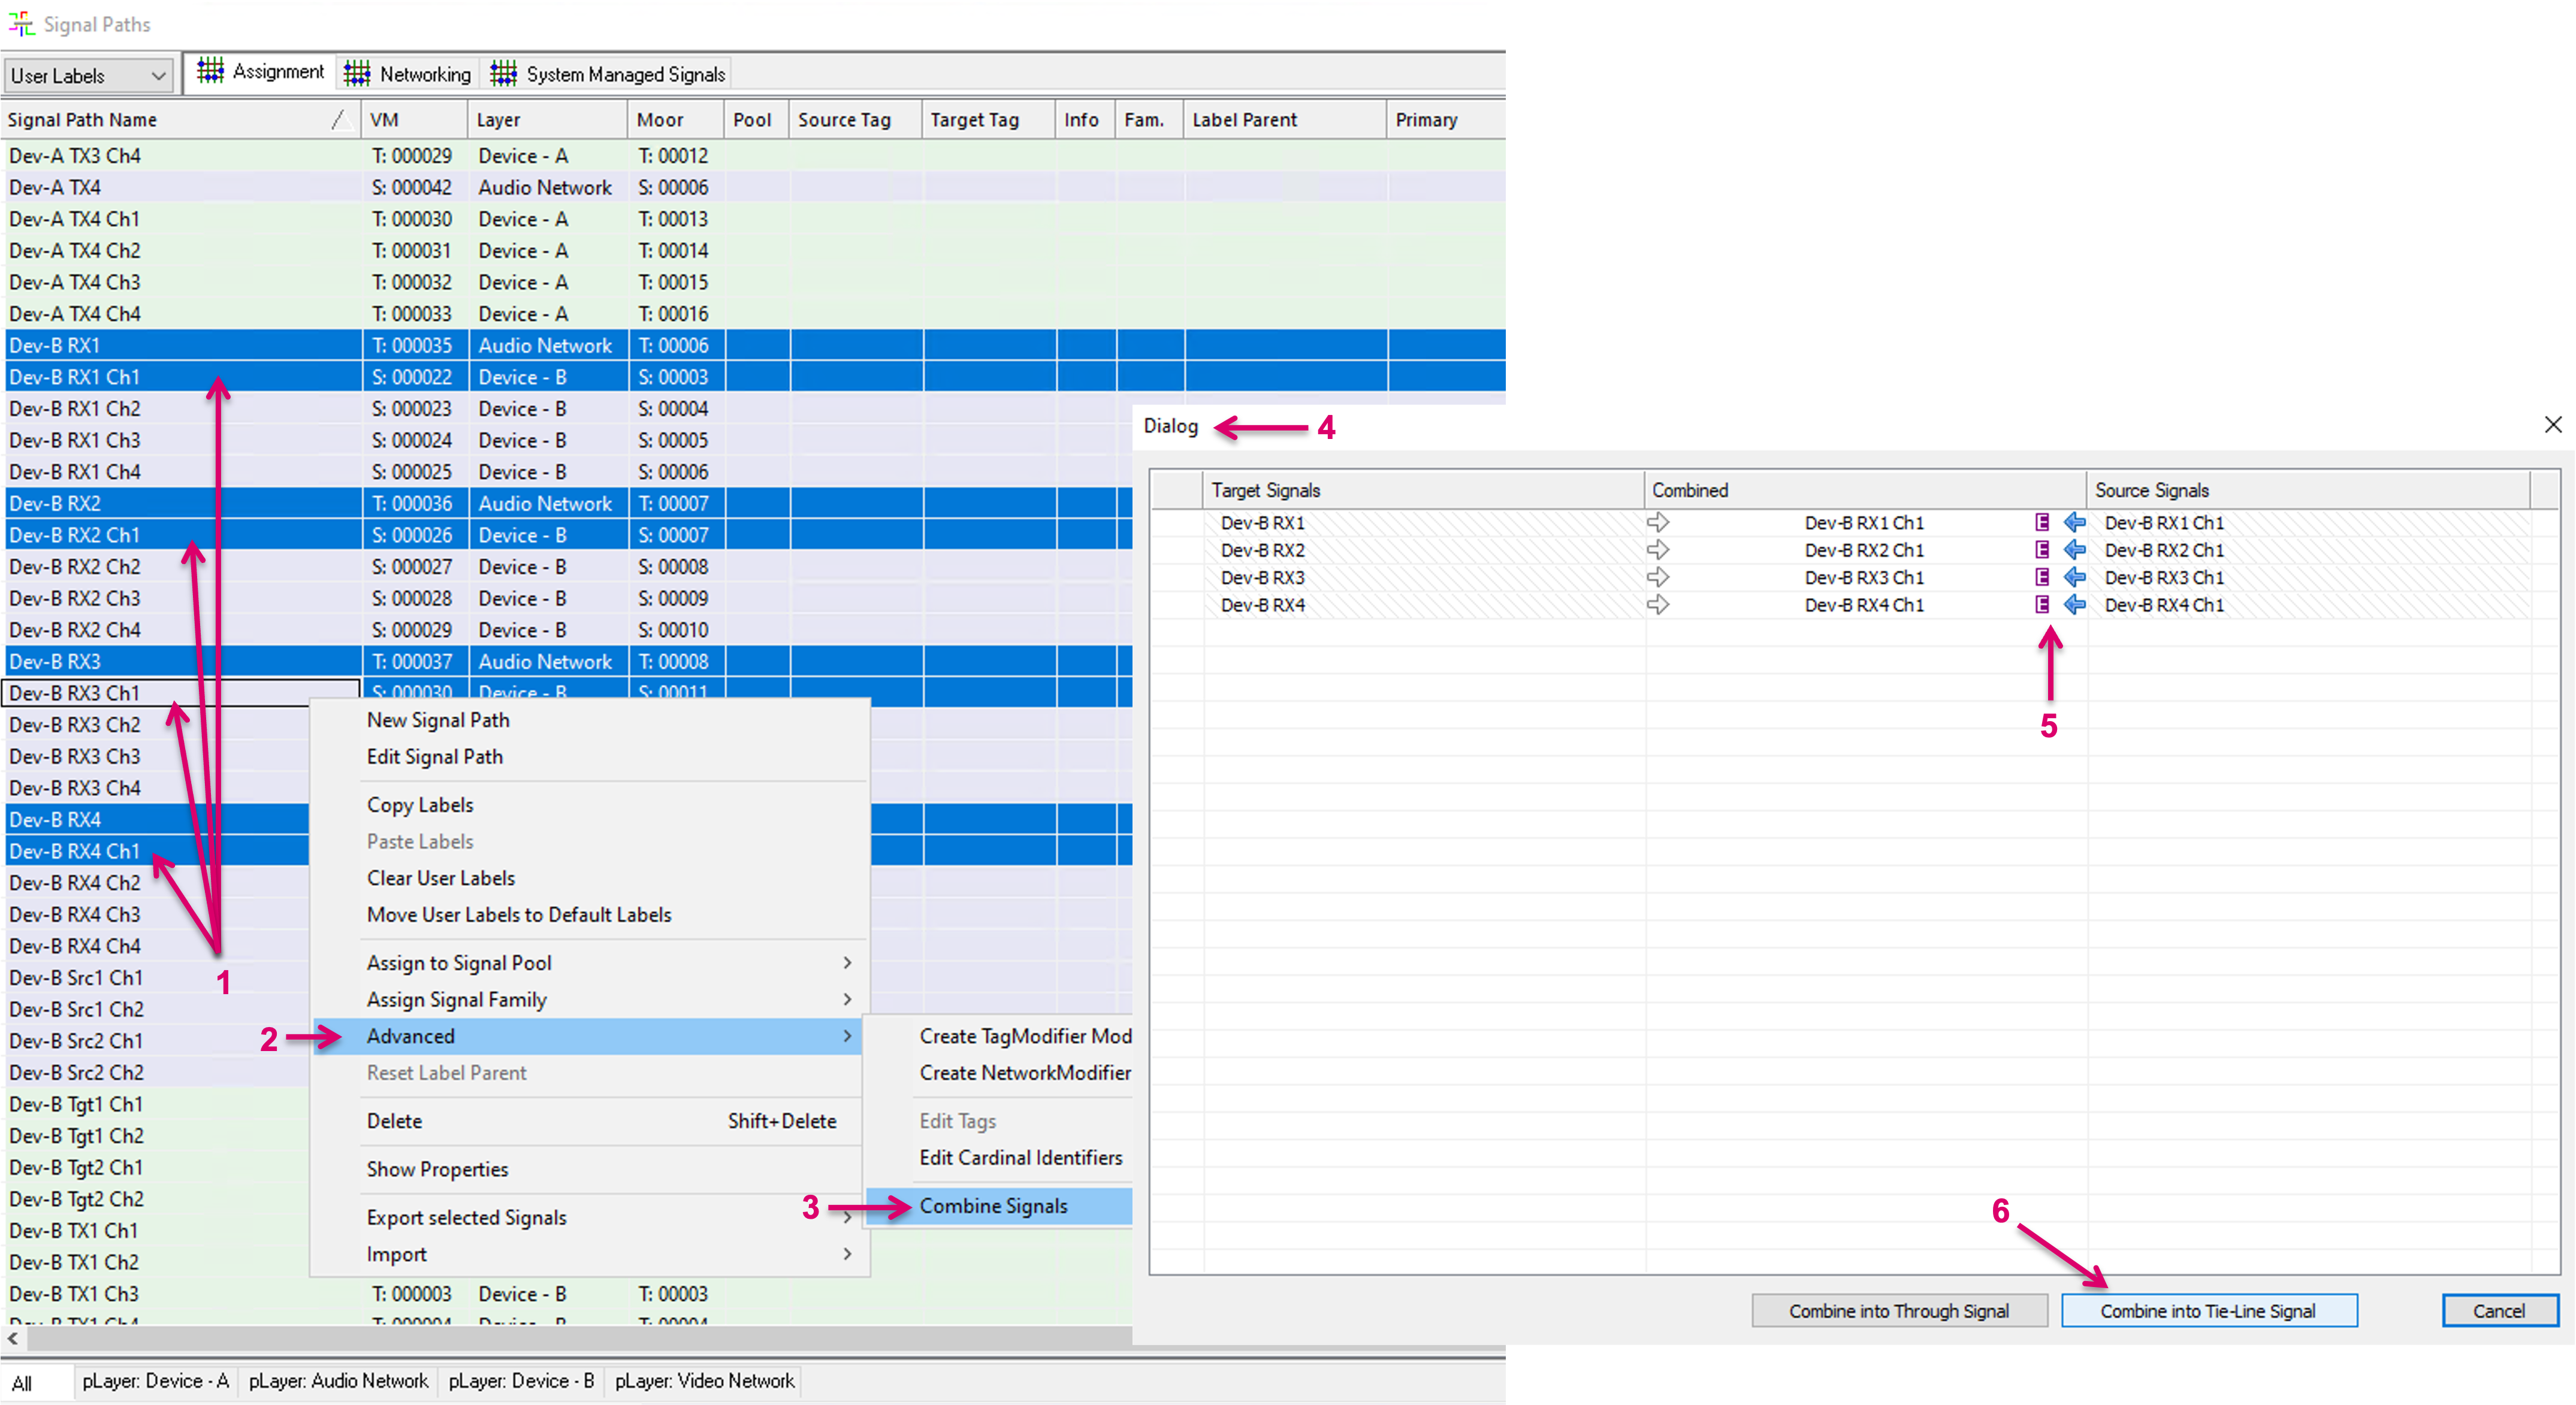The width and height of the screenshot is (2576, 1405).
Task: Expand the Import submenu arrow
Action: click(847, 1254)
